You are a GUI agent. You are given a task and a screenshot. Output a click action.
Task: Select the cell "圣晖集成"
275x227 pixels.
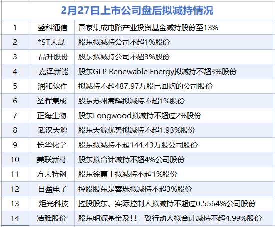tap(52, 101)
